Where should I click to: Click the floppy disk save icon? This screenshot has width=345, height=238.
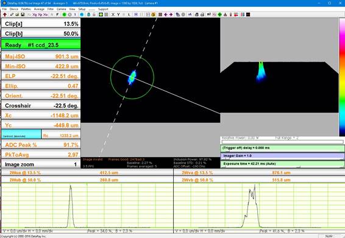[x=23, y=15]
